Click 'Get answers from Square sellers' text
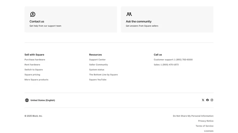Viewport: 238px width, 133px height. pyautogui.click(x=142, y=26)
